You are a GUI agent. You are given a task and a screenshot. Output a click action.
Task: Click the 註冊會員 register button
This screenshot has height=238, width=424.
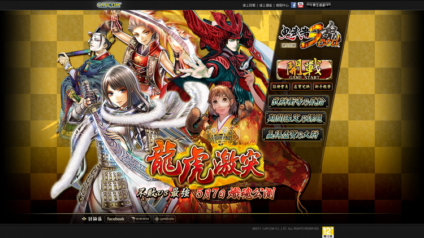[278, 87]
